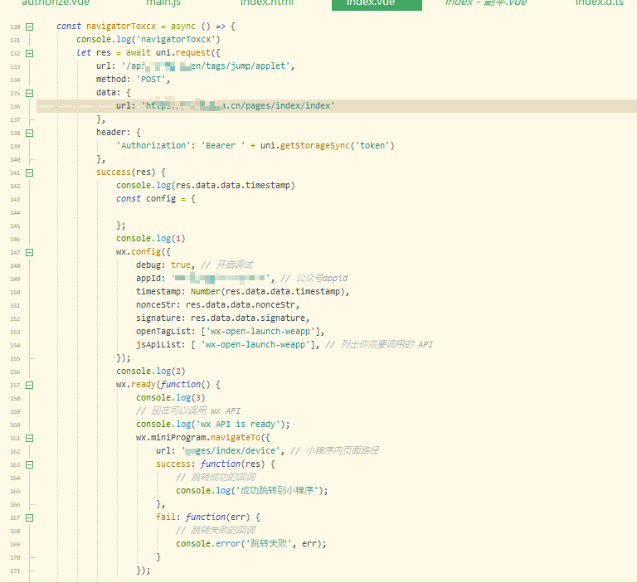Click the '成功跳转到小程序' log statement
Screen dimensions: 637x583
click(252, 490)
